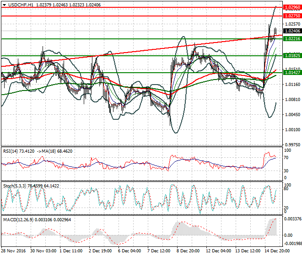
Task: Select the RSI(14) 73.4120 indicator label
Action: pyautogui.click(x=19, y=151)
